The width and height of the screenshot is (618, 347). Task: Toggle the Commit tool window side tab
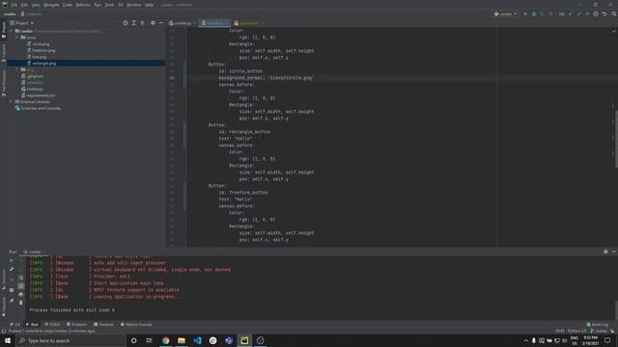4,53
